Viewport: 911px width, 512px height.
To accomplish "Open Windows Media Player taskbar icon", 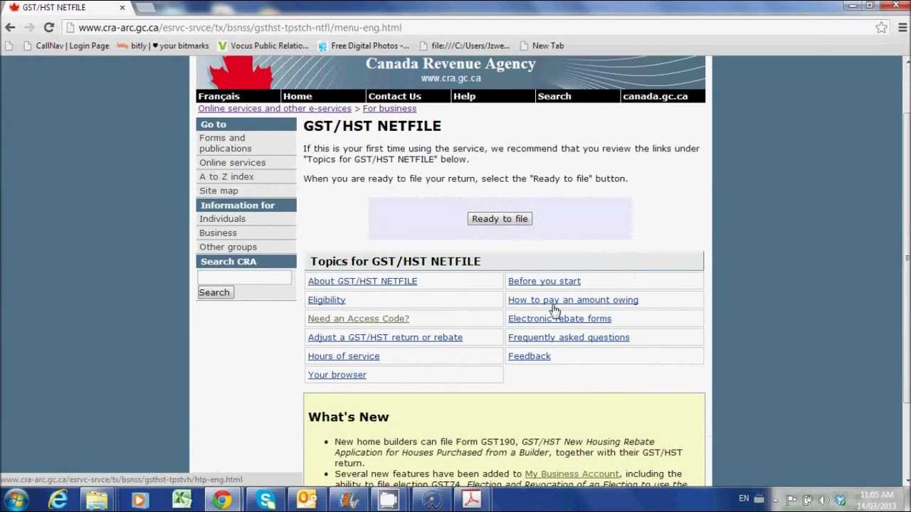I will (x=139, y=500).
